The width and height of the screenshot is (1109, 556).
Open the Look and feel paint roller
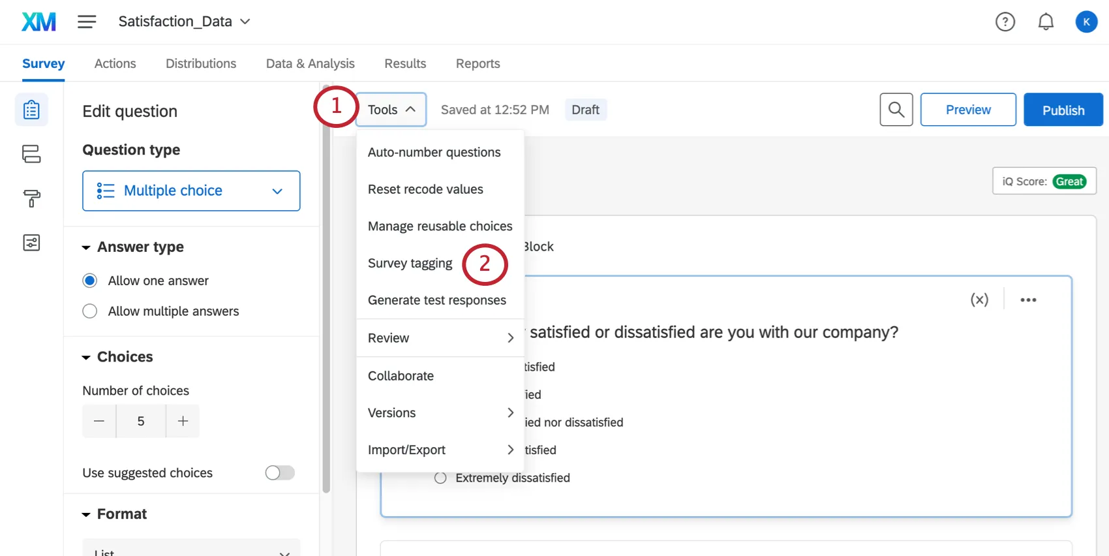(31, 198)
